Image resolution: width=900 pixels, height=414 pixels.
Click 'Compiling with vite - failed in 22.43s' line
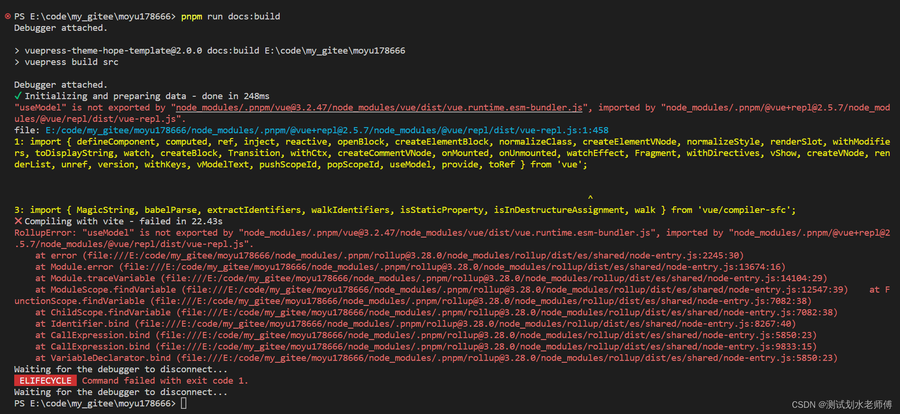coord(123,221)
